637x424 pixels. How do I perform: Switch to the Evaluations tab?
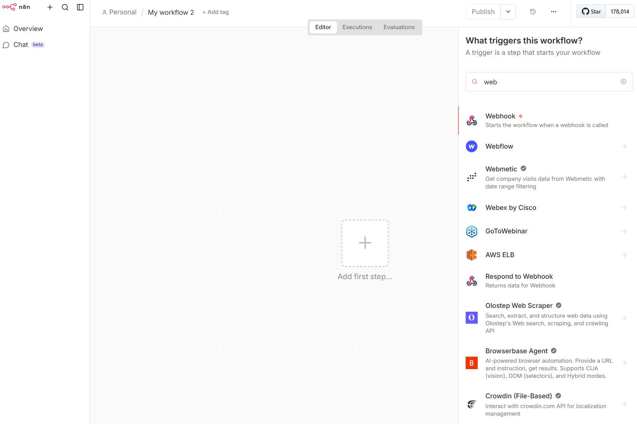399,27
